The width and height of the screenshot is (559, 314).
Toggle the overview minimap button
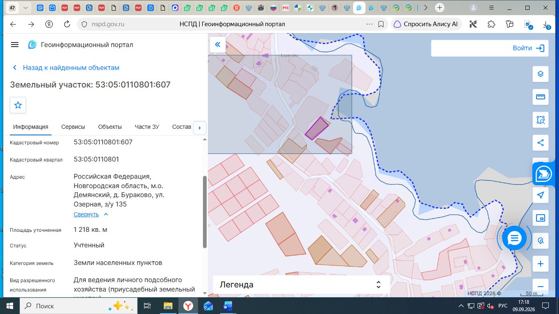tap(540, 218)
